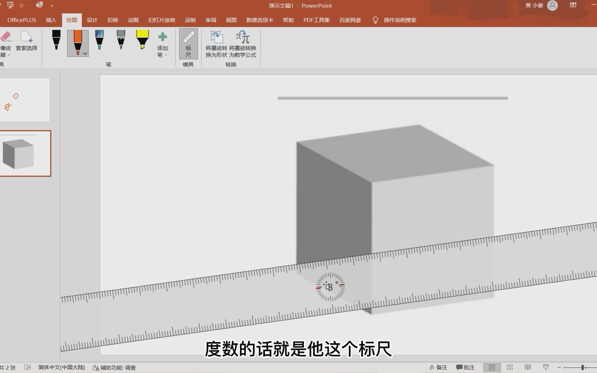Open accessibility checker (辅助功能: 调查)
The image size is (597, 373).
click(114, 367)
